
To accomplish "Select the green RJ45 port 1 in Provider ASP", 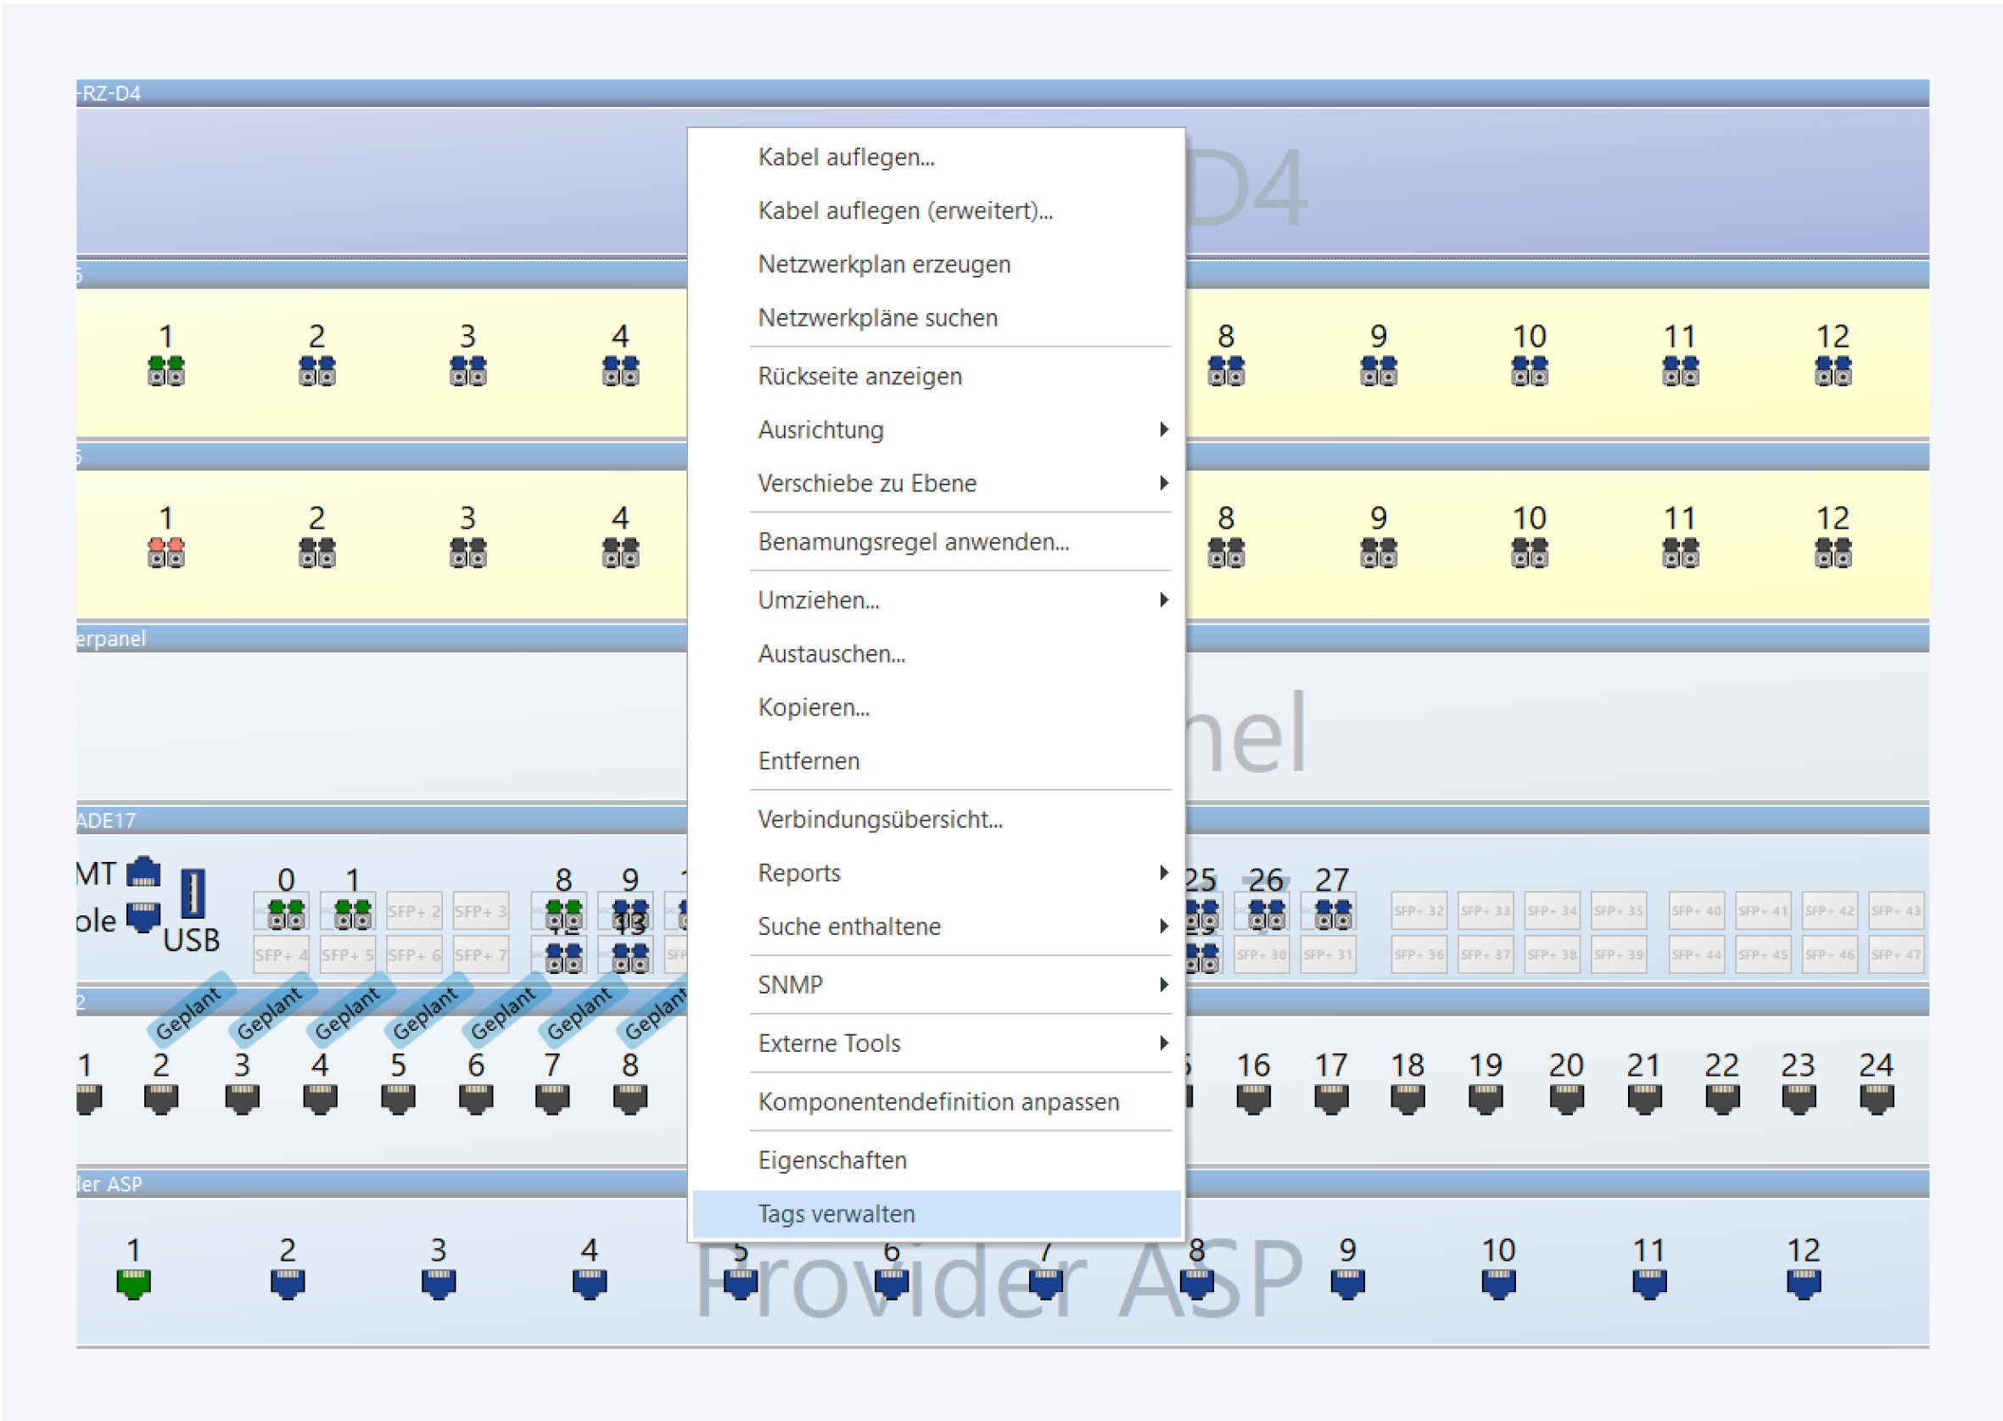I will tap(133, 1284).
